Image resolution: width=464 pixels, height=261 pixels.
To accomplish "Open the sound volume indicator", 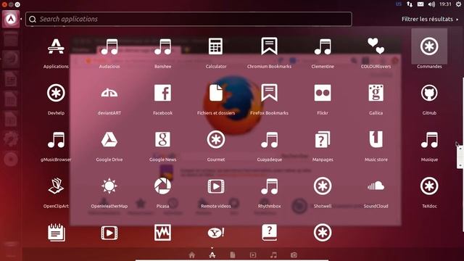I will point(431,4).
